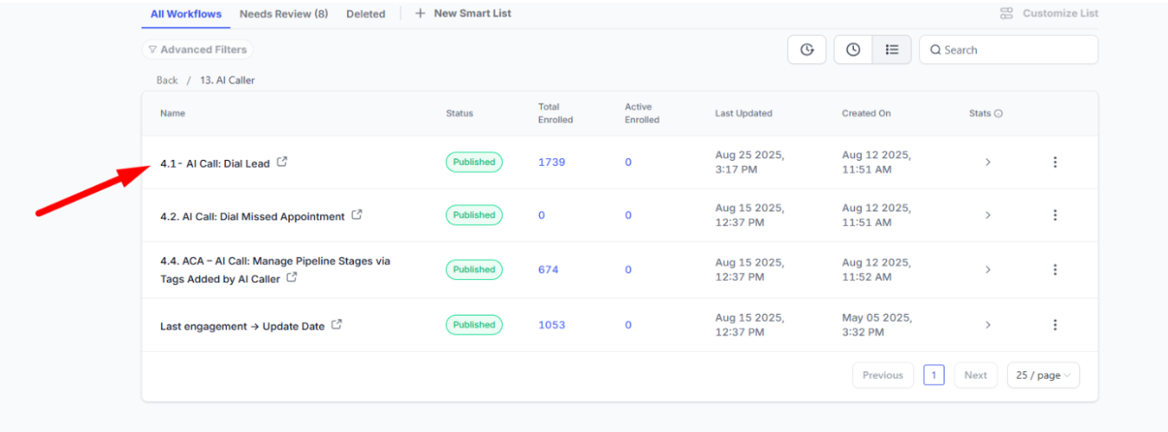This screenshot has width=1168, height=432.
Task: Click external link icon beside Last engagement workflow
Action: pyautogui.click(x=337, y=325)
